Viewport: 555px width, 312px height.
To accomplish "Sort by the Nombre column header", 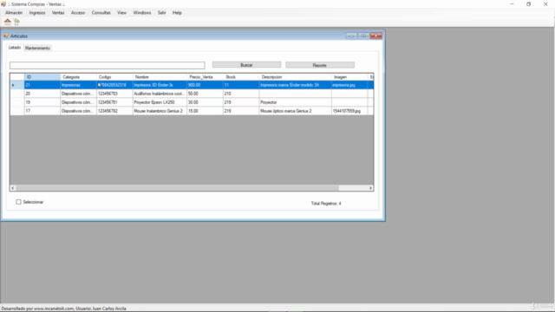I will (160, 77).
